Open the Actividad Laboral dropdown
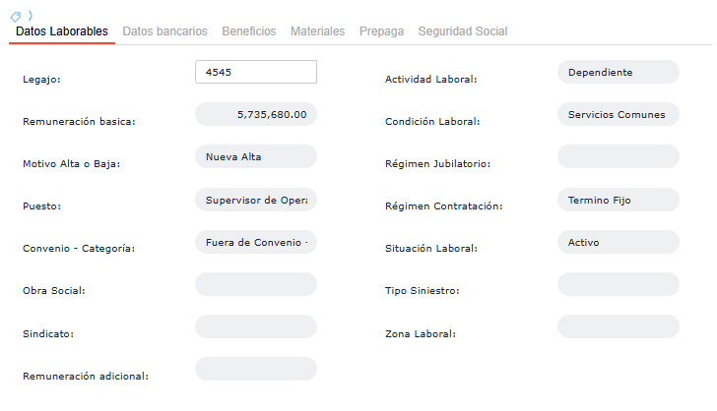This screenshot has width=717, height=411. coord(618,72)
